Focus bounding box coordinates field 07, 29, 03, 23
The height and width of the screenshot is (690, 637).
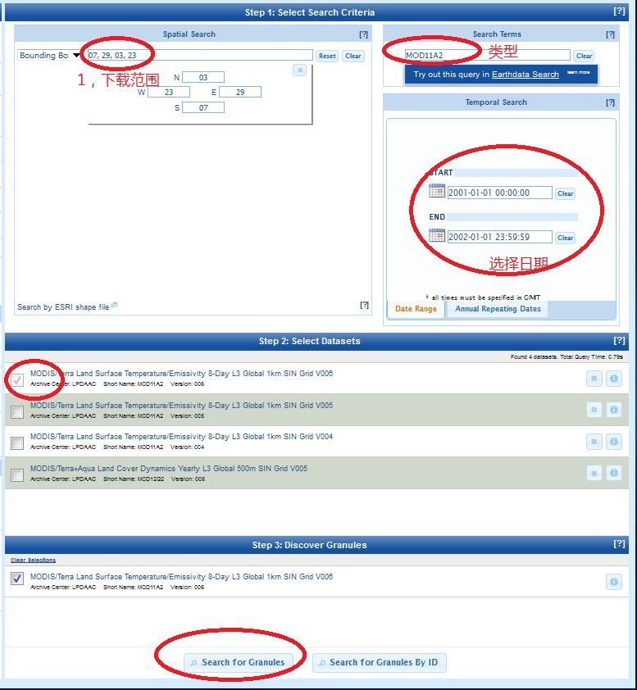pos(200,55)
